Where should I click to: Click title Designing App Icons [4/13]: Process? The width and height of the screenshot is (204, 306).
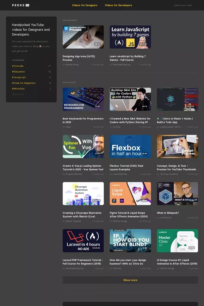[79, 58]
